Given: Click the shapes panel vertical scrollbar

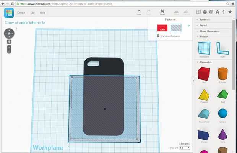Looking at the screenshot, I should tap(234, 55).
